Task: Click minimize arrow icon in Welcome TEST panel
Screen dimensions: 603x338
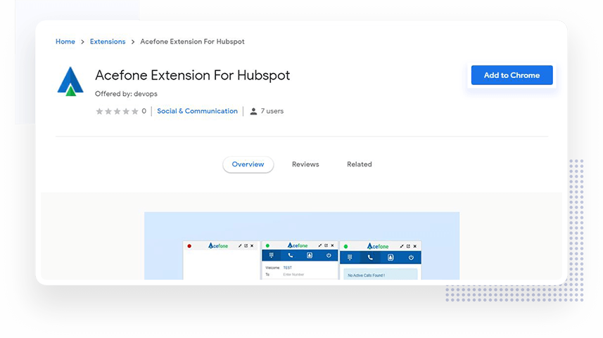Action: (320, 245)
